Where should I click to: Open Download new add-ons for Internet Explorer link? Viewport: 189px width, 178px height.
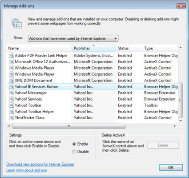pos(40,164)
